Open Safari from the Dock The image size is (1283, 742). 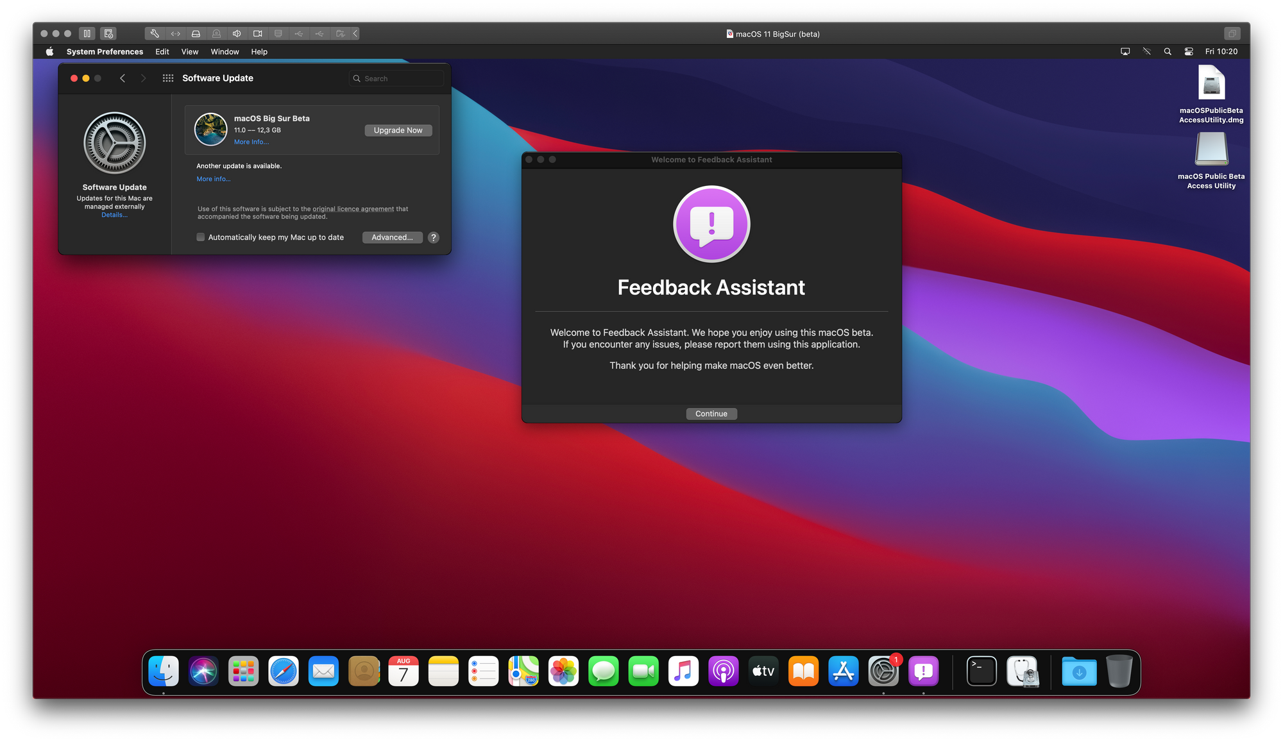284,671
